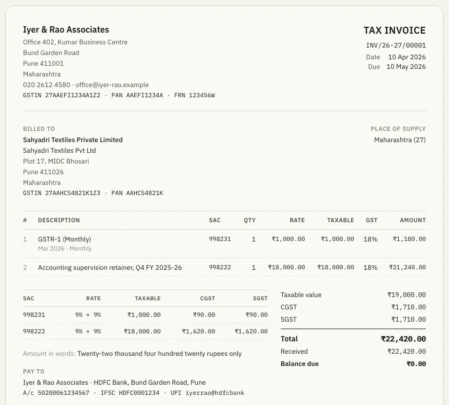The height and width of the screenshot is (405, 449).
Task: Select 'Sahyadri Textiles Private Limited' client name
Action: (x=73, y=139)
